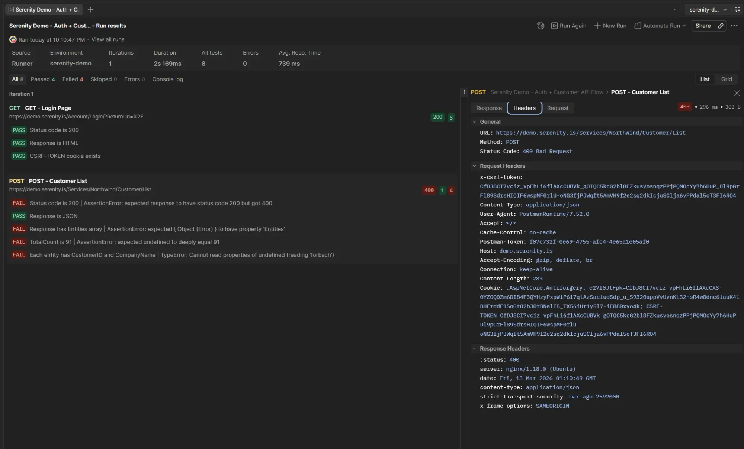Click the runner icon beside 'Ran today'
This screenshot has width=744, height=449.
pos(12,39)
